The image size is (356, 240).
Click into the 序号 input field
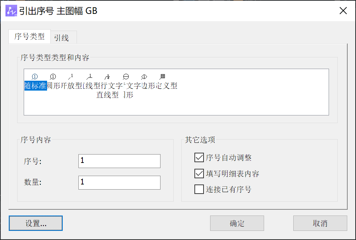coord(119,161)
